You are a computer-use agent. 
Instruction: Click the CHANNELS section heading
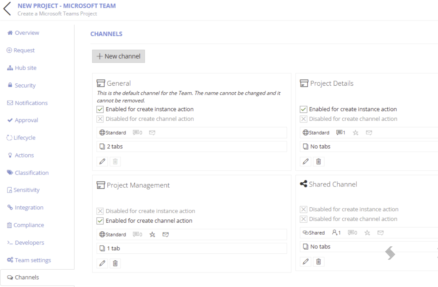[106, 34]
